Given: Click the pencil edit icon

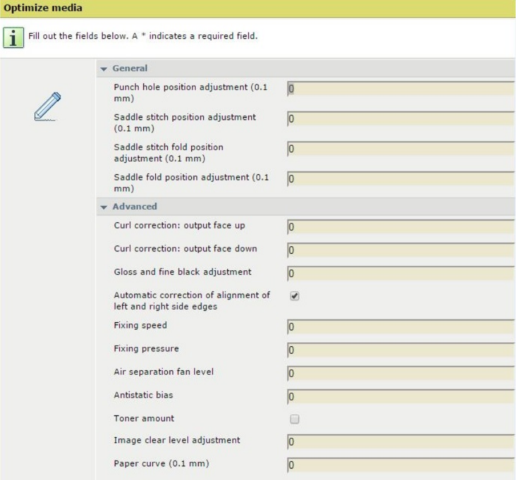Looking at the screenshot, I should (47, 106).
